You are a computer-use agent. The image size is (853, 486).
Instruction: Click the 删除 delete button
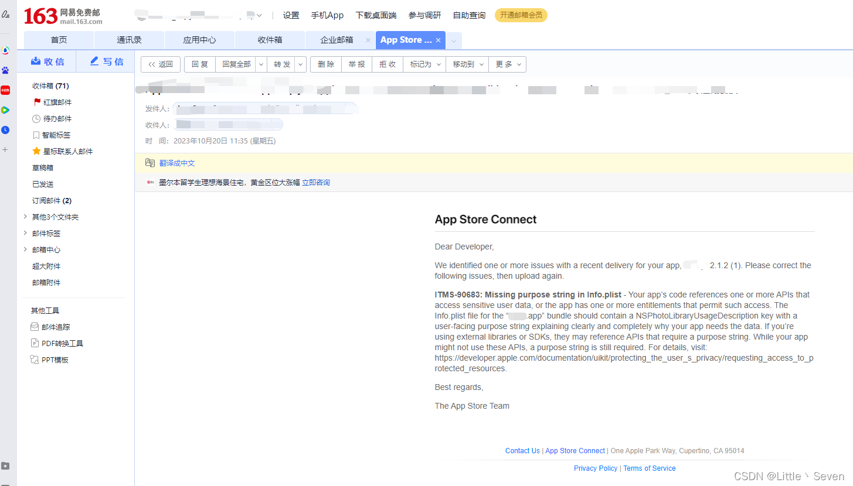pos(326,64)
